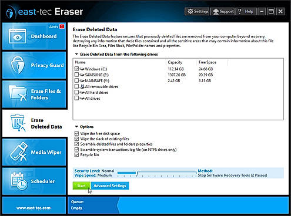The height and width of the screenshot is (216, 291).
Task: Check the MAINSAFE (Y:) drive checkbox
Action: pos(76,80)
